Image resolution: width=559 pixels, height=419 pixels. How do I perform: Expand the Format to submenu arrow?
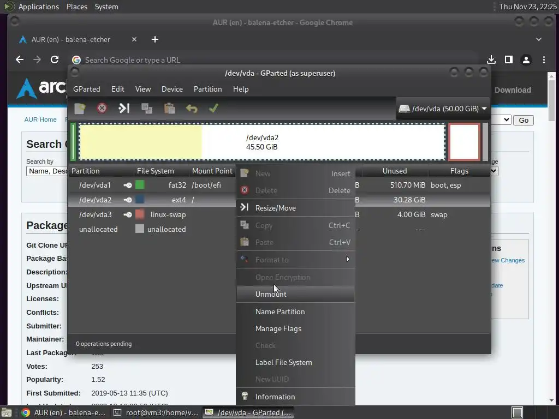(x=348, y=259)
